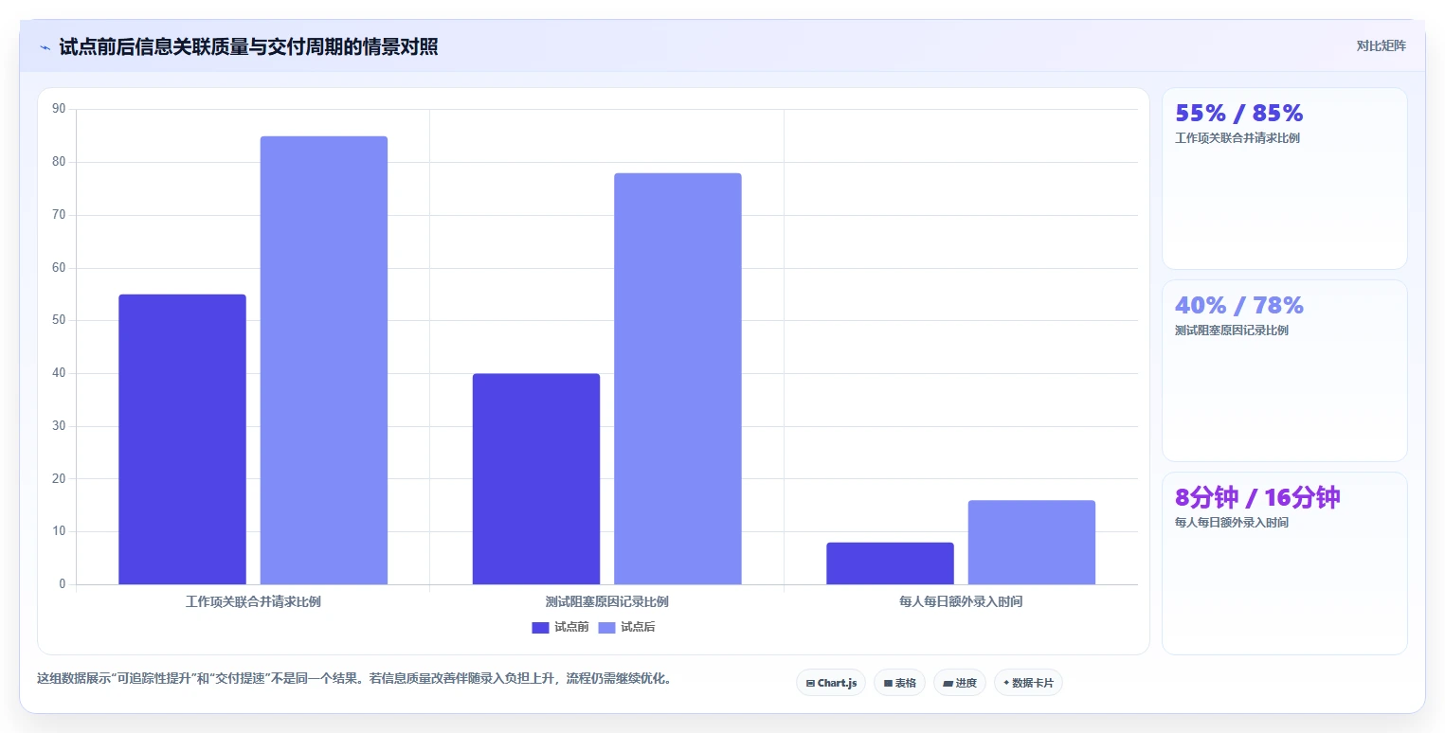The height and width of the screenshot is (733, 1445).
Task: Click the y-axis tick 40
Action: pos(59,373)
